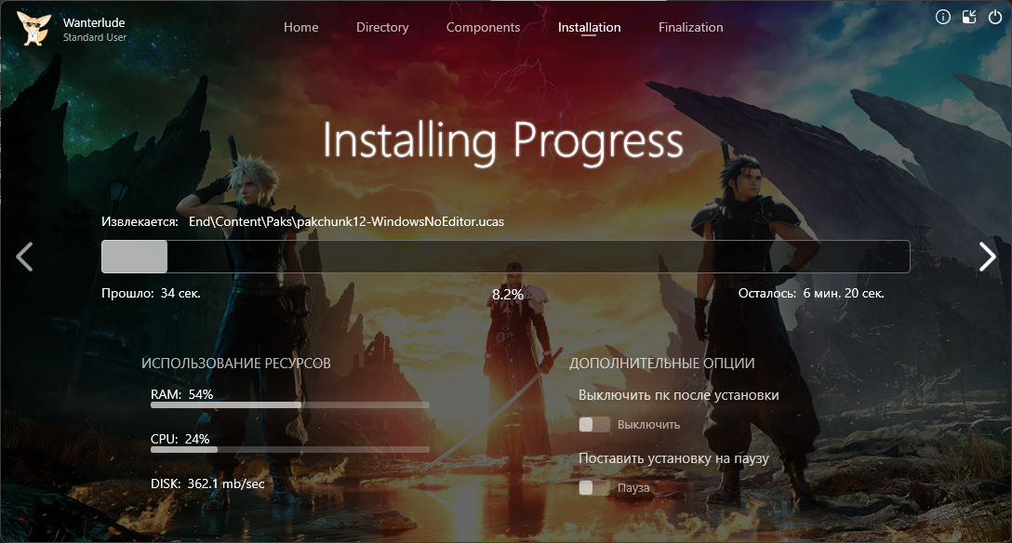
Task: Click the DISK speed readout
Action: [x=207, y=483]
